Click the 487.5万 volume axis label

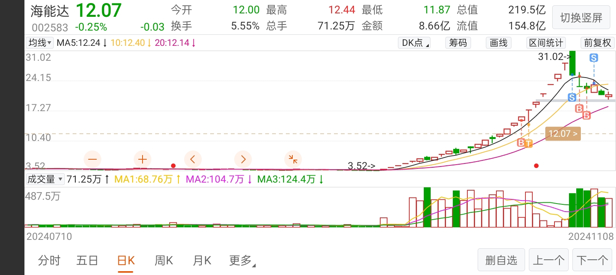[x=43, y=196]
